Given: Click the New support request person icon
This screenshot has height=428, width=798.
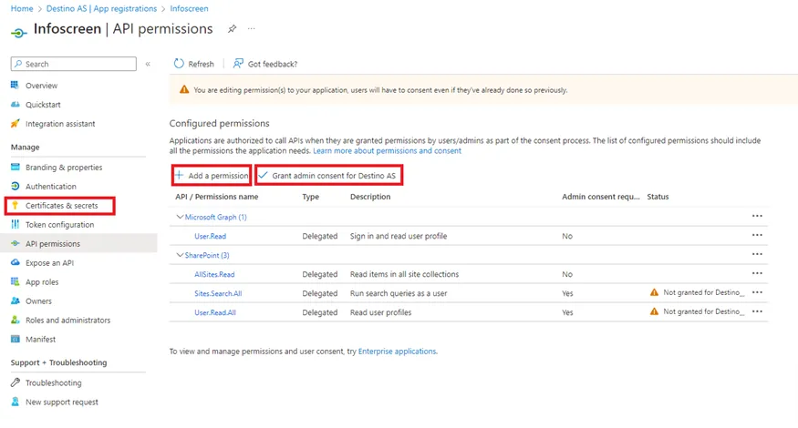Looking at the screenshot, I should pyautogui.click(x=16, y=402).
